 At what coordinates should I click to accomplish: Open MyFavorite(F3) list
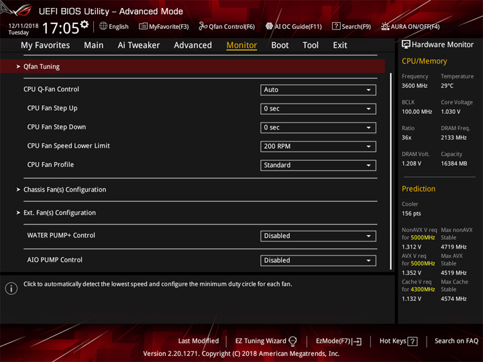coord(164,26)
